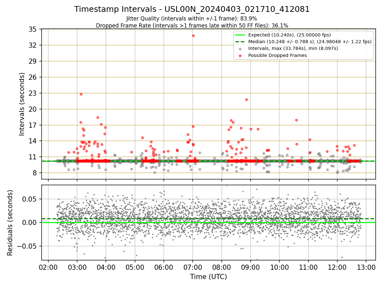The image size is (384, 288).
Task: Click the '13:00' x-axis tick label
Action: pos(366,267)
